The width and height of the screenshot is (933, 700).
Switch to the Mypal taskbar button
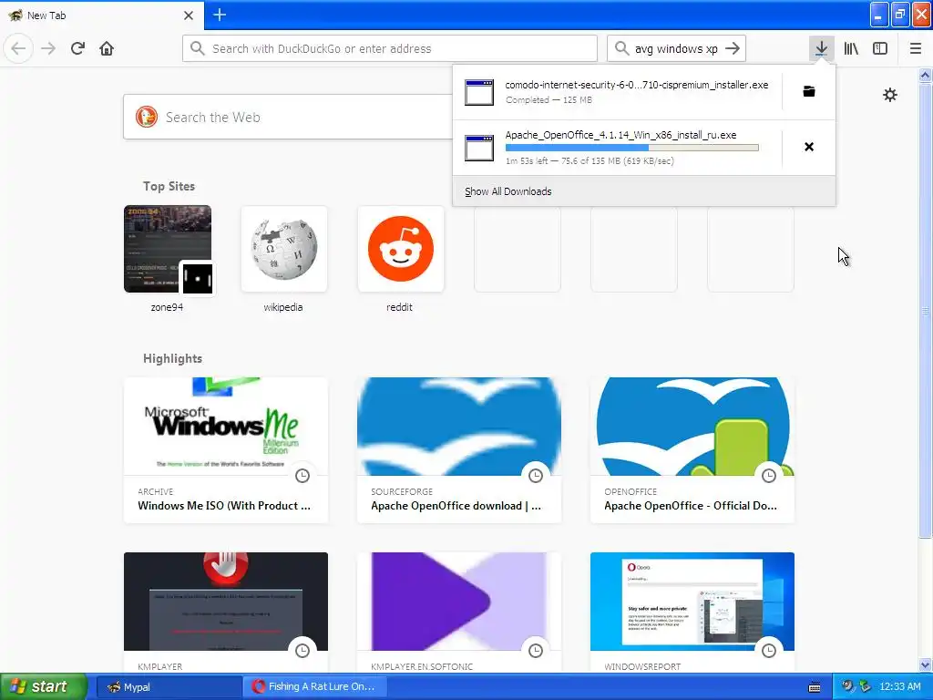click(x=169, y=686)
